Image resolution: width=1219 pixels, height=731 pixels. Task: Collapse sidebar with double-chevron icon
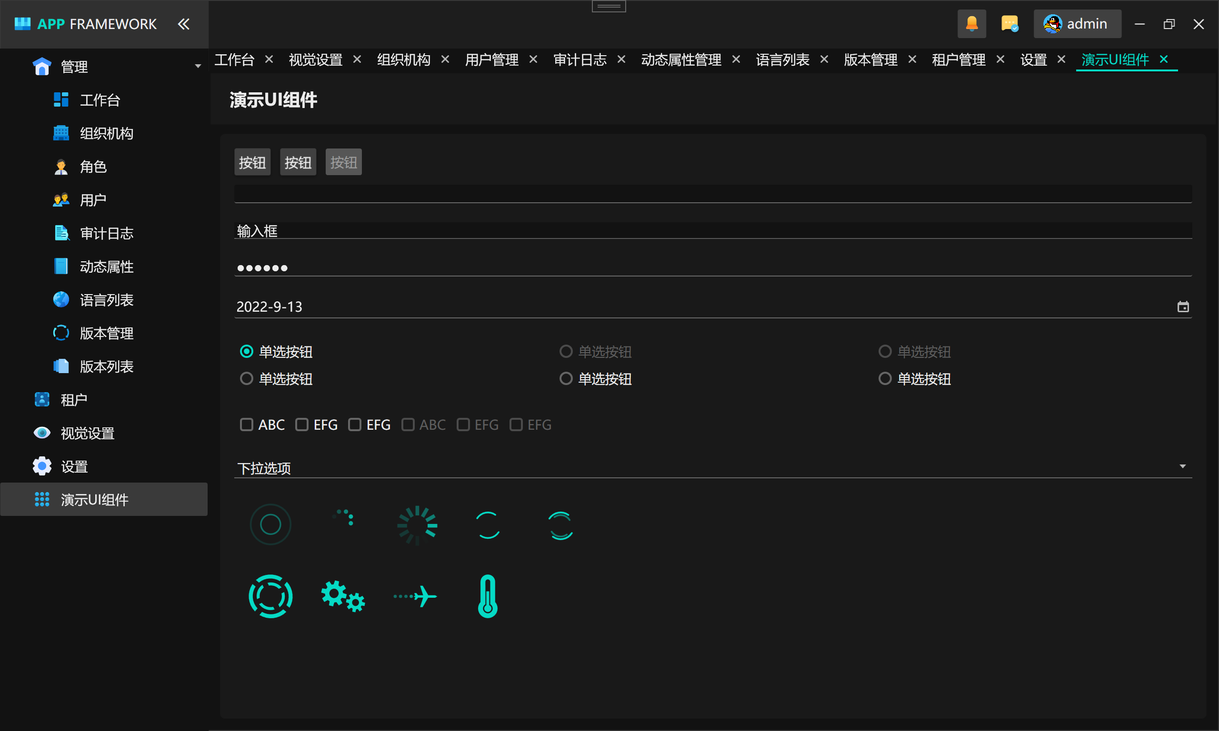coord(183,24)
